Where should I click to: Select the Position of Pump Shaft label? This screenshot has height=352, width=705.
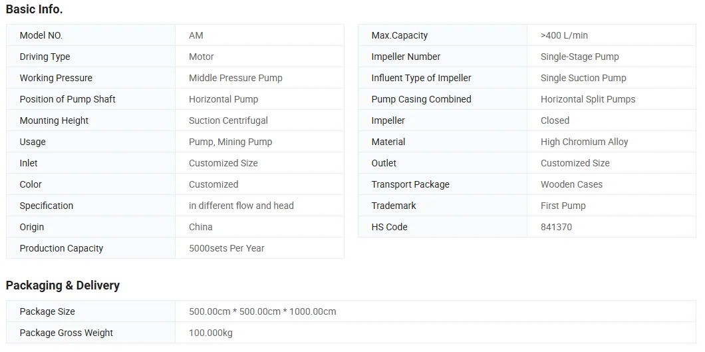(x=67, y=99)
